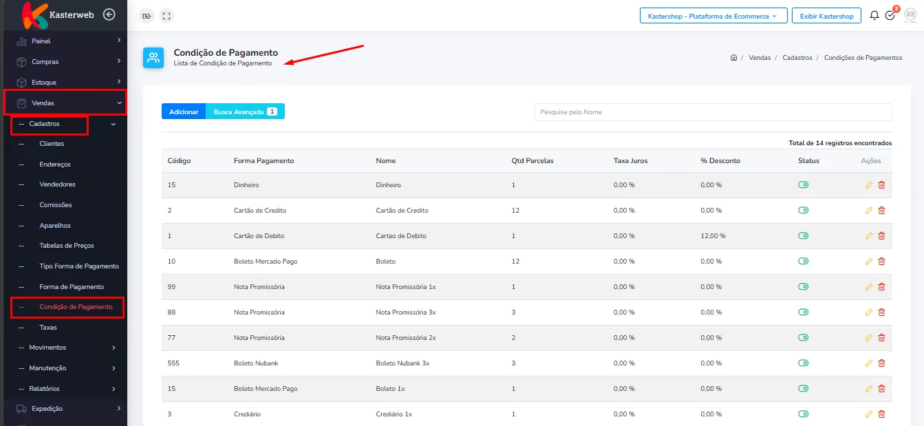Image resolution: width=924 pixels, height=426 pixels.
Task: Edit the Boleto Nubank 3x row
Action: pyautogui.click(x=869, y=363)
